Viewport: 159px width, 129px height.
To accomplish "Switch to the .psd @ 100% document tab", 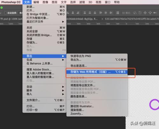I will [x=11, y=19].
